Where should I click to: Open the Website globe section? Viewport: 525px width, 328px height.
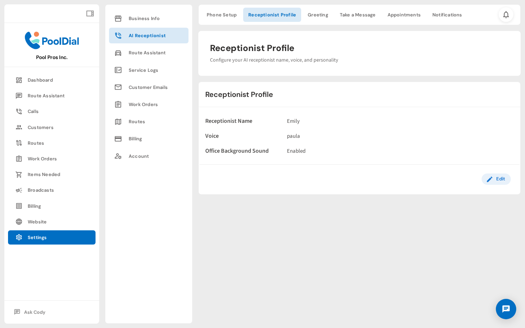37,222
